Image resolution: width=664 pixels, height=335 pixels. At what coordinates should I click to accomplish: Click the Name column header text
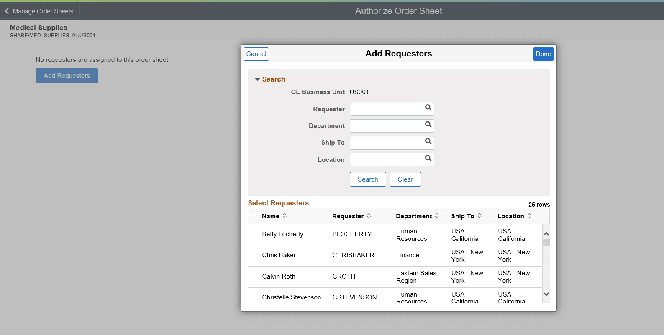270,216
